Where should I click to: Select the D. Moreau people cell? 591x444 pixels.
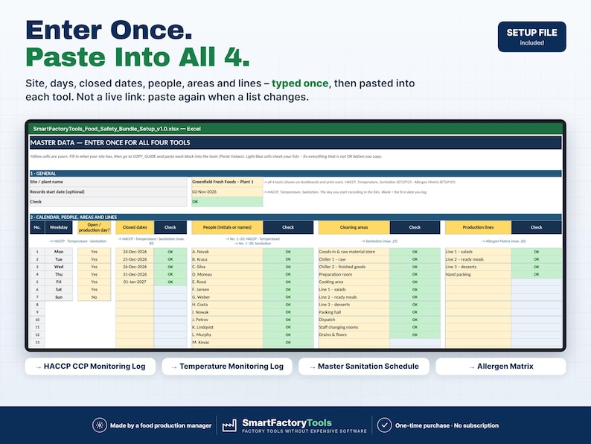coord(227,274)
